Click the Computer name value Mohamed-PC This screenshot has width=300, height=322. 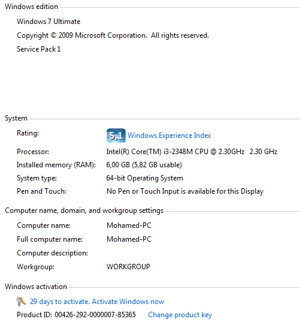coord(129,225)
